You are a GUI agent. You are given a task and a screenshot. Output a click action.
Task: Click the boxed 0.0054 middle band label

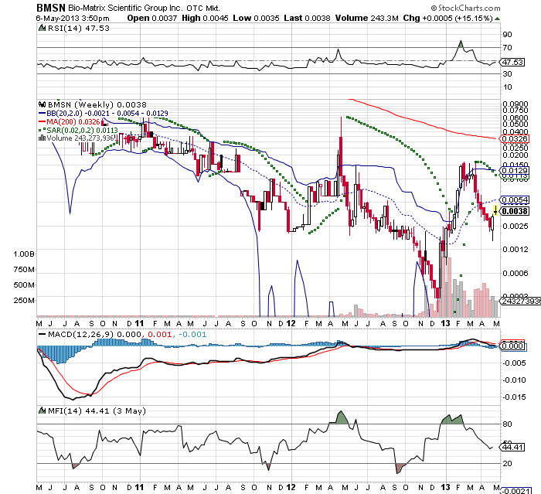(x=515, y=200)
